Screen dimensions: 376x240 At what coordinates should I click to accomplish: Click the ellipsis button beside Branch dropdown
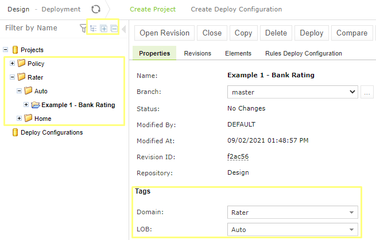(367, 92)
